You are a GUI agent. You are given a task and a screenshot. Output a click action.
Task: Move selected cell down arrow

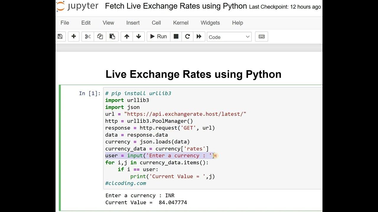[x=139, y=37]
